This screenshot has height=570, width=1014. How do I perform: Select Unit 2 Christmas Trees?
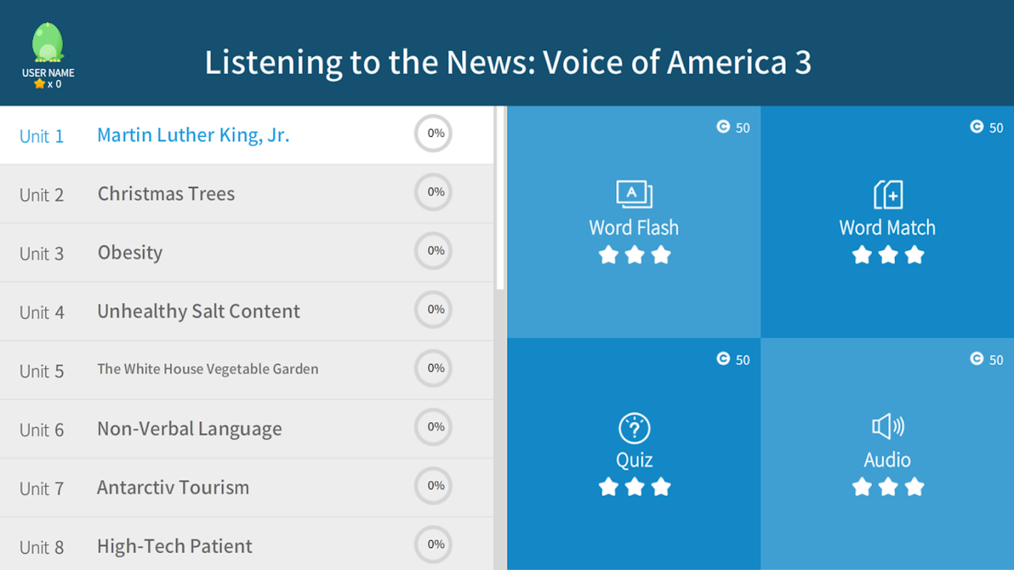pyautogui.click(x=247, y=194)
